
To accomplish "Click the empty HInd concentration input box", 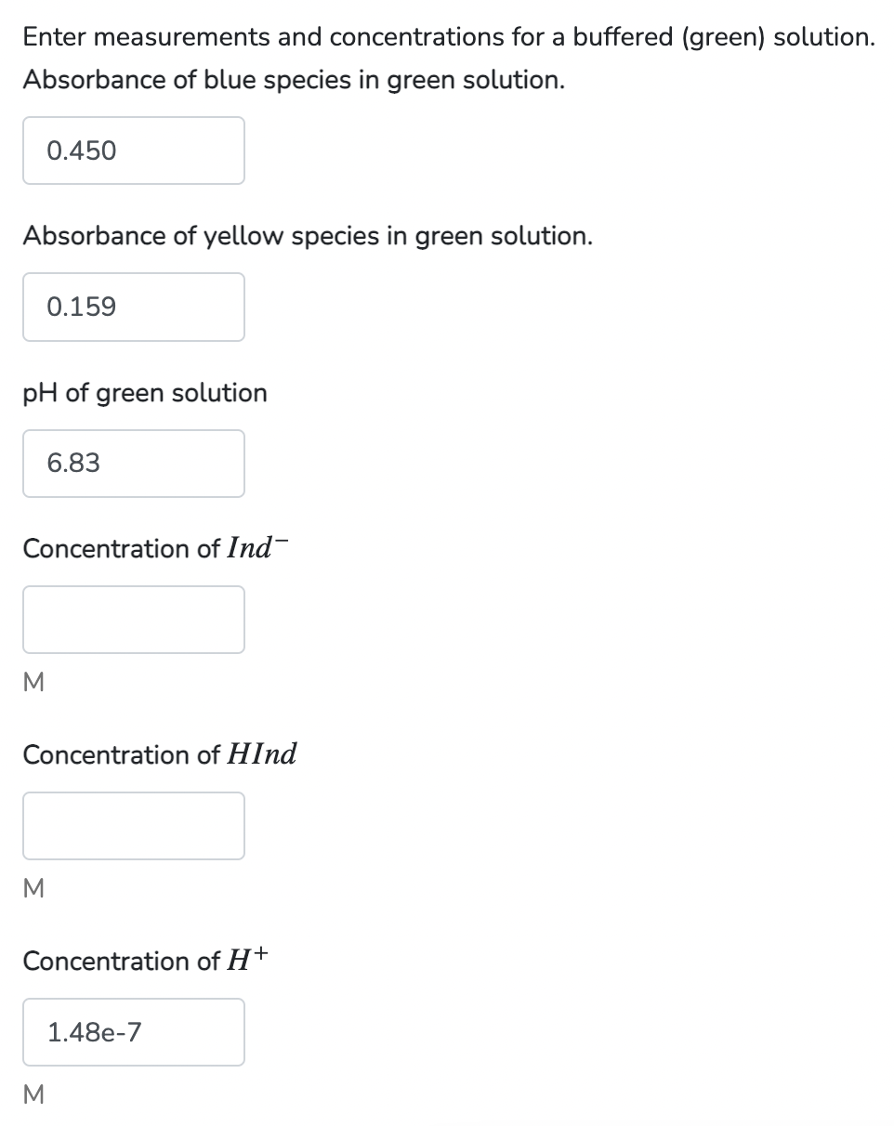I will 134,826.
